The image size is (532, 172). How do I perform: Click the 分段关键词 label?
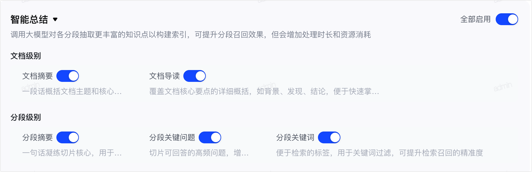295,137
